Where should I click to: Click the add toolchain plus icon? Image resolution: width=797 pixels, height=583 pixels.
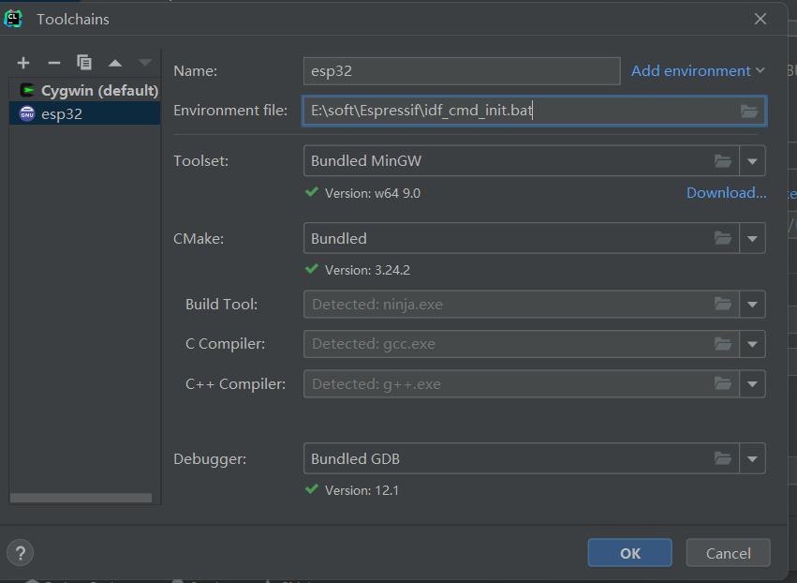23,63
